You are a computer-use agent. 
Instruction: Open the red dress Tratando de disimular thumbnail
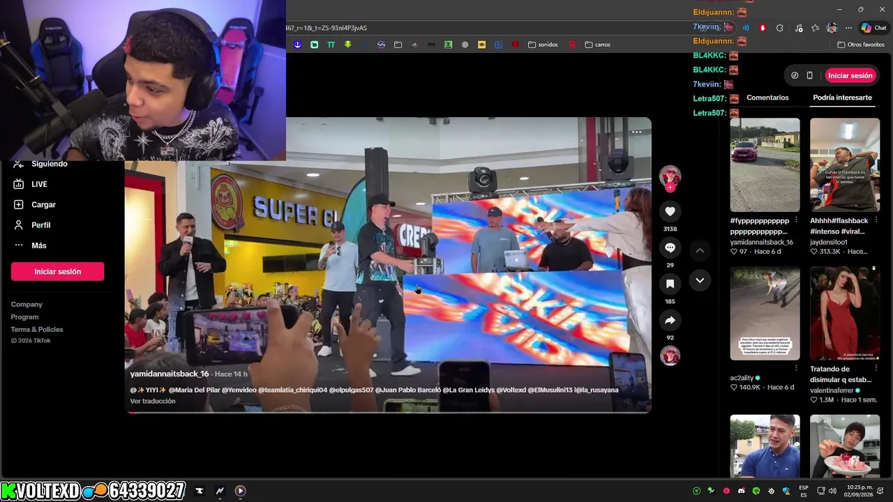click(844, 313)
